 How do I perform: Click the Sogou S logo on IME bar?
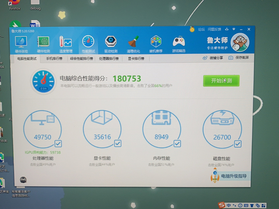(x=222, y=205)
